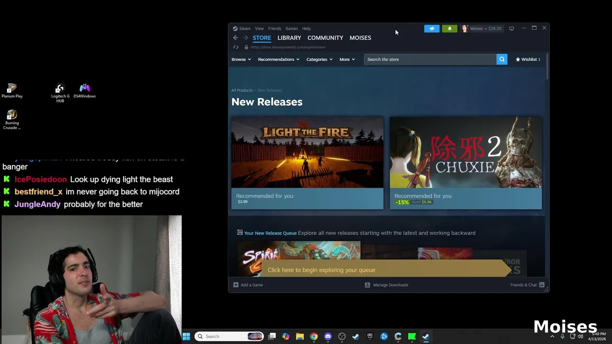Screen dimensions: 612x344
Task: Click the Steam URL address text
Action: 288,47
